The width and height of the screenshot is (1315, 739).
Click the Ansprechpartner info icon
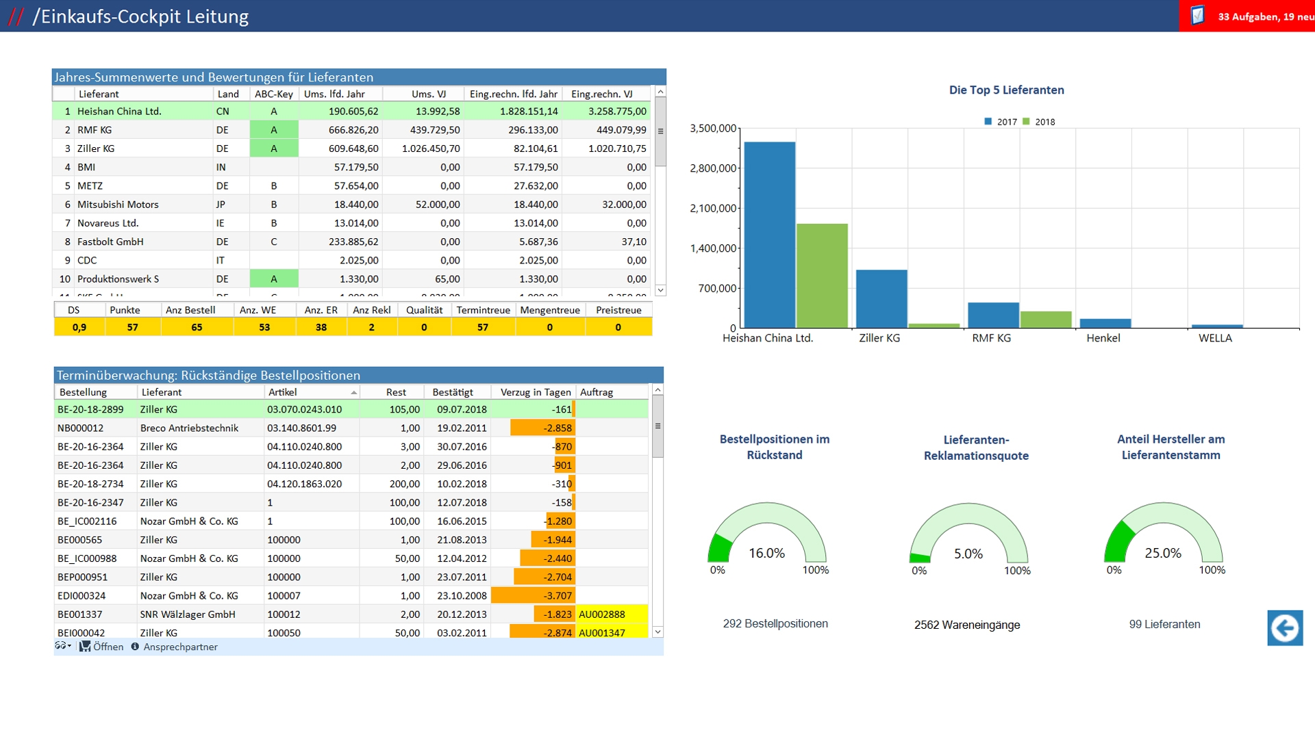135,647
